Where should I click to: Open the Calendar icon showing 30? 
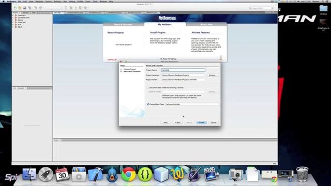(x=62, y=174)
